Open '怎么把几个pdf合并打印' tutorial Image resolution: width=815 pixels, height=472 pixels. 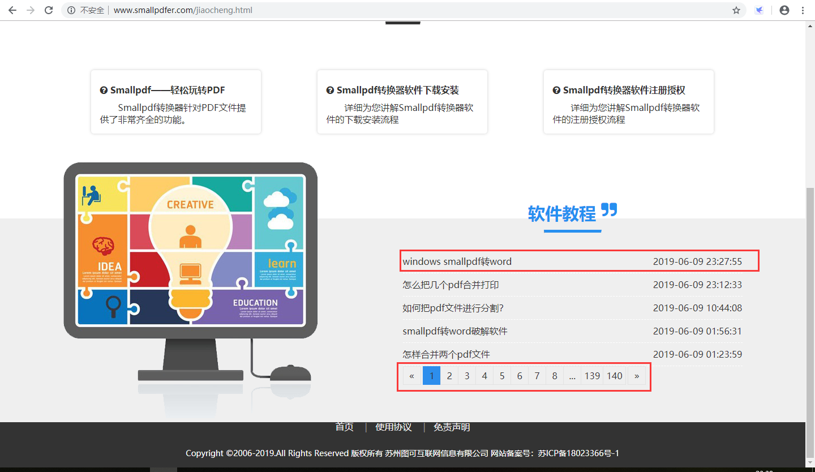pyautogui.click(x=451, y=285)
